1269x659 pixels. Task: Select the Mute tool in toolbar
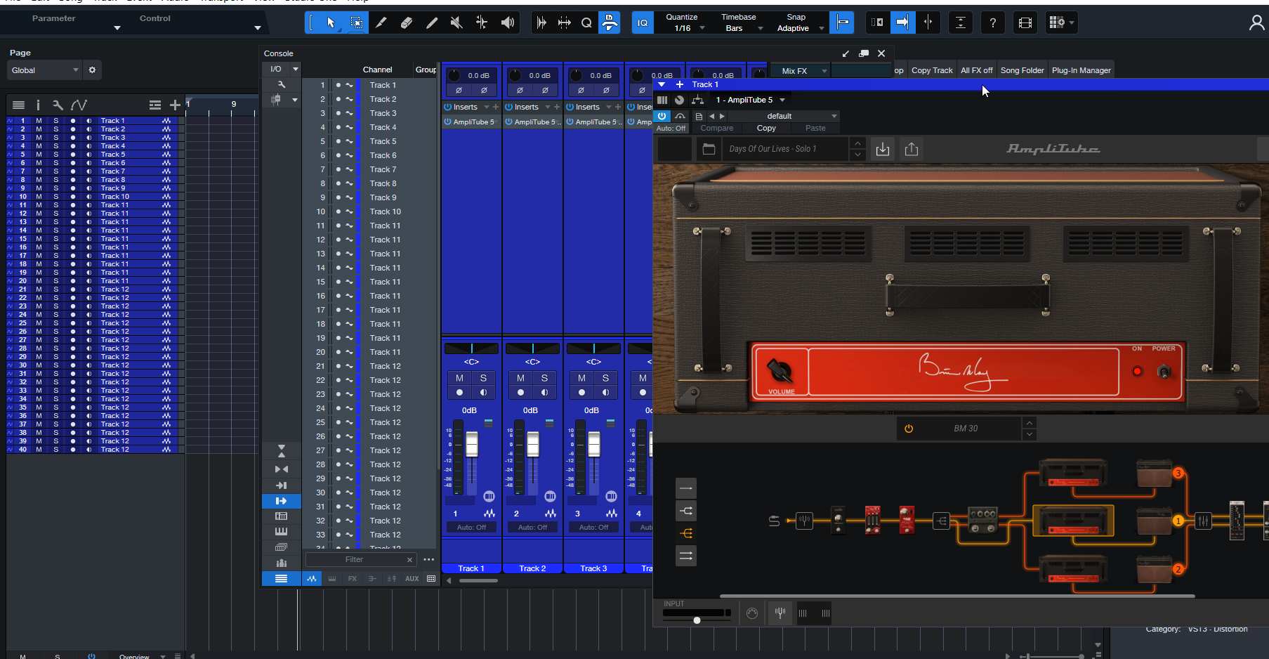click(x=456, y=23)
